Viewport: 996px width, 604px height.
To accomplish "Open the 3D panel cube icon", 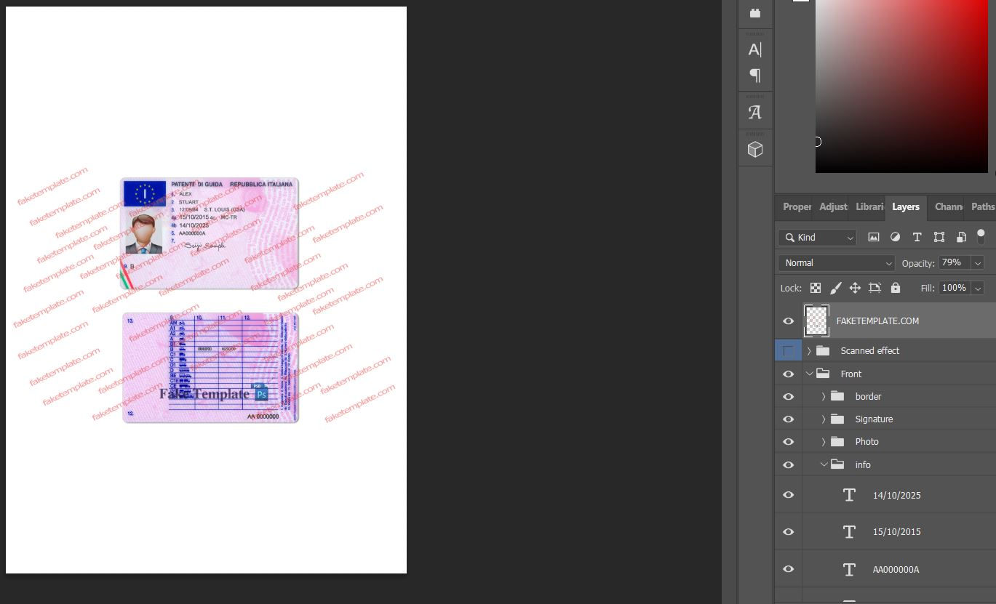I will click(x=755, y=150).
